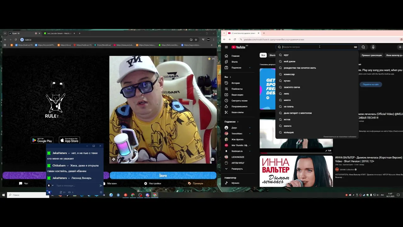Click Перейти на сайт ad button
403x227 pixels.
[371, 84]
